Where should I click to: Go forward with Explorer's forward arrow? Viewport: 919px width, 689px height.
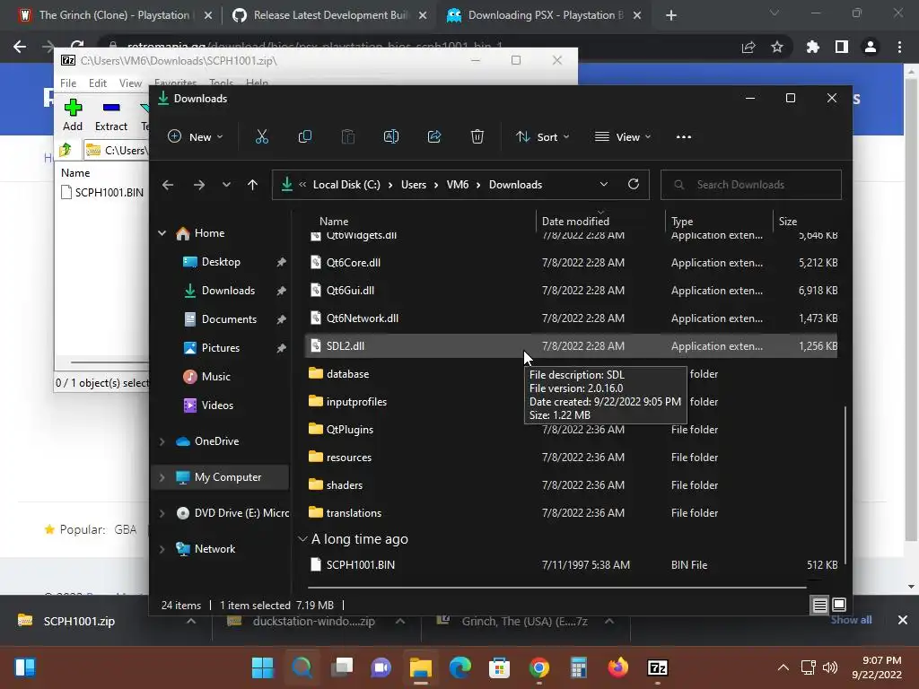[199, 185]
